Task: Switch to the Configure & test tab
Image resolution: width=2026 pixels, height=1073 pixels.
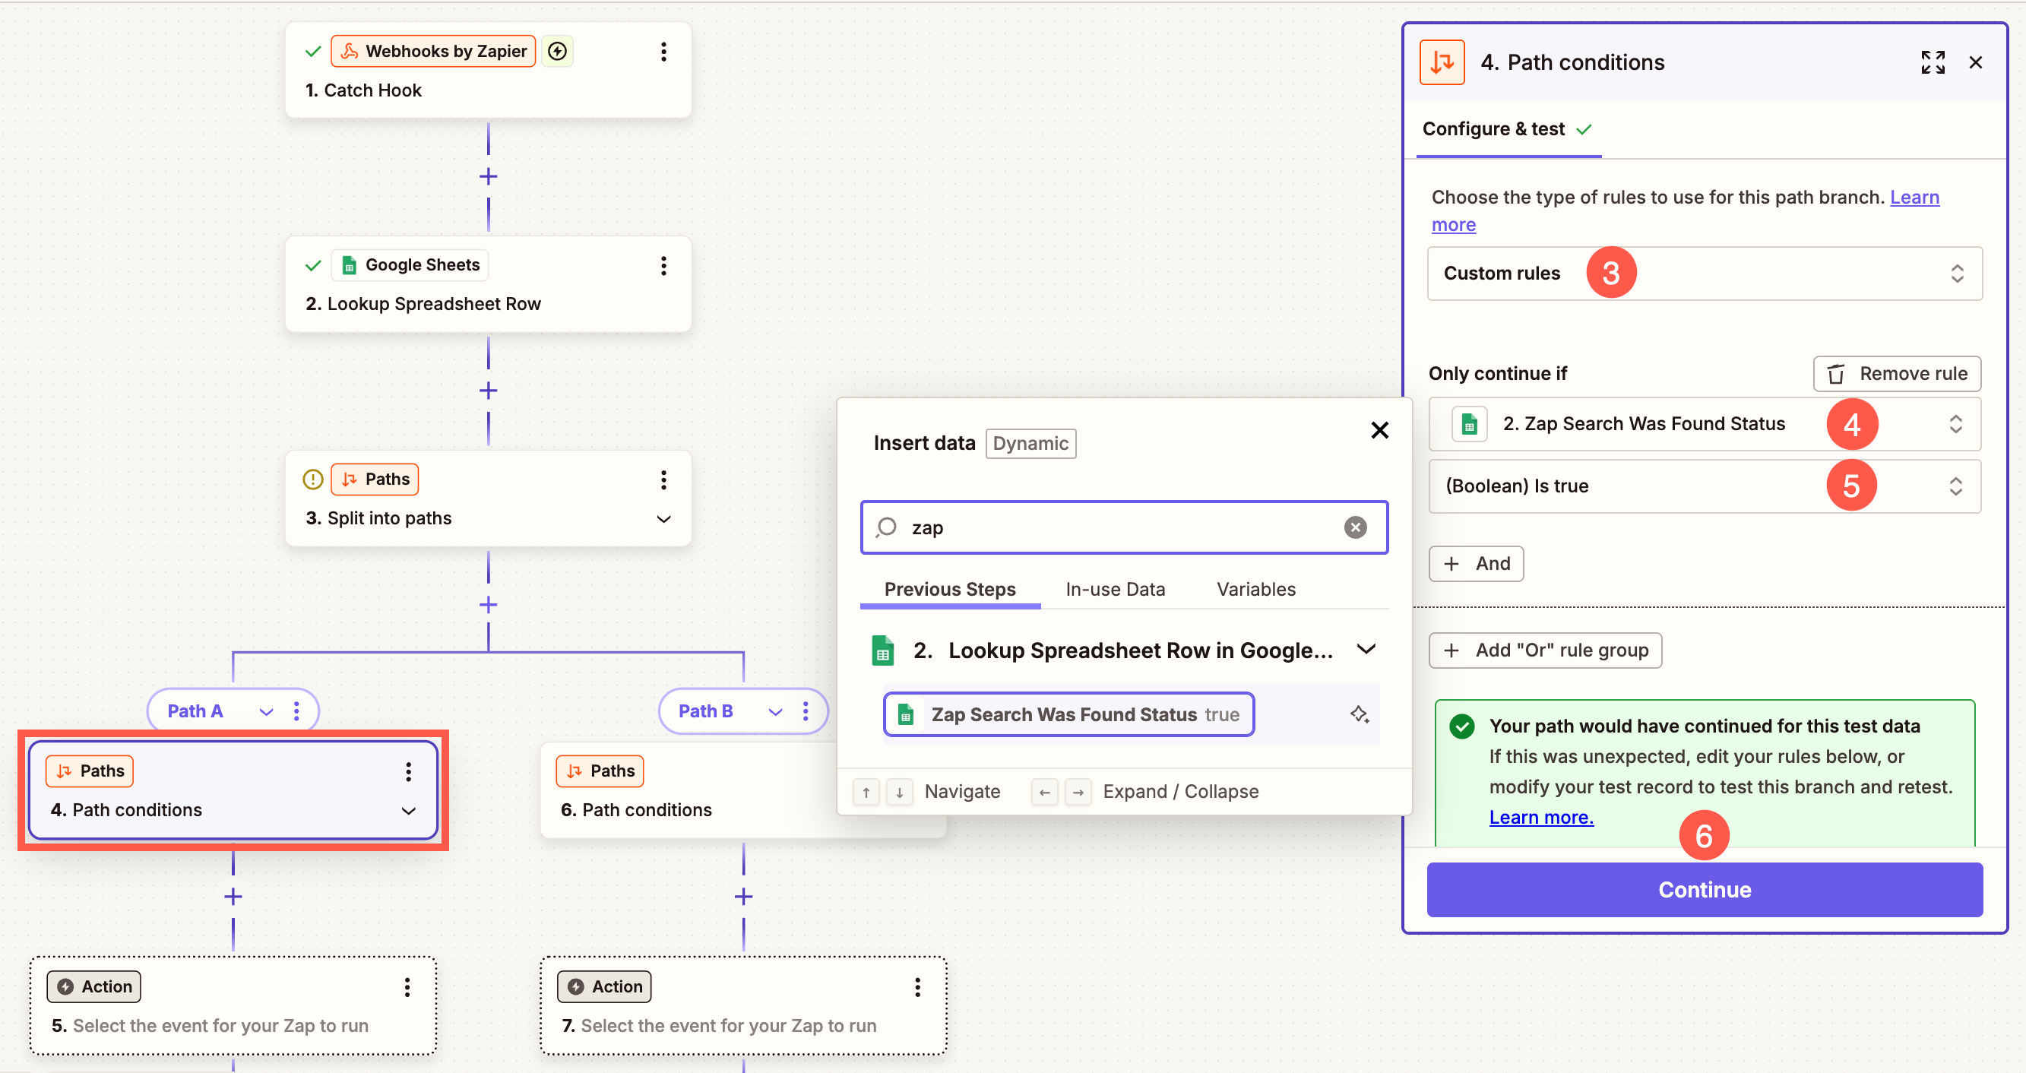Action: [x=1508, y=129]
